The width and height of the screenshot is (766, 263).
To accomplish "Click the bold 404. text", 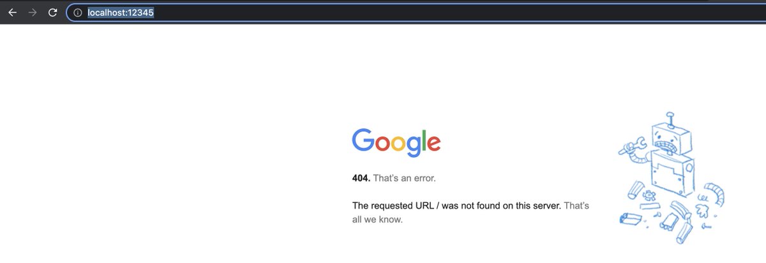I will [361, 178].
